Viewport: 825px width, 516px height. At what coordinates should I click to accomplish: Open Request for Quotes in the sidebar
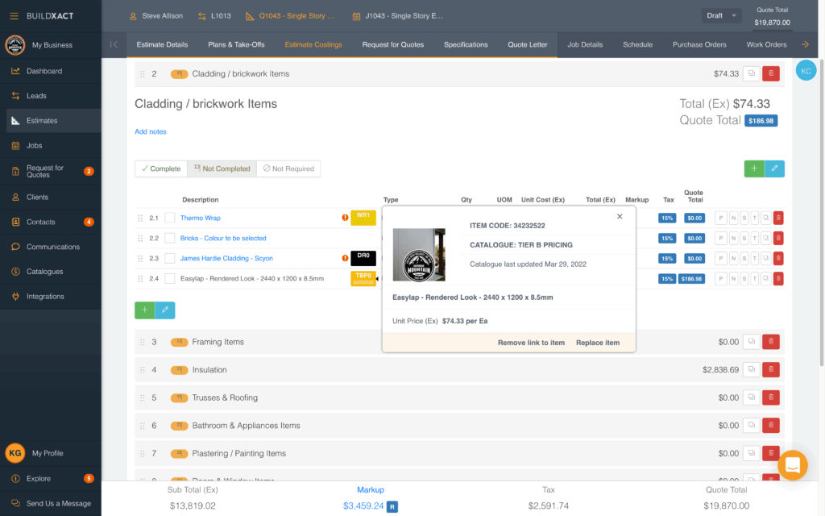click(51, 171)
